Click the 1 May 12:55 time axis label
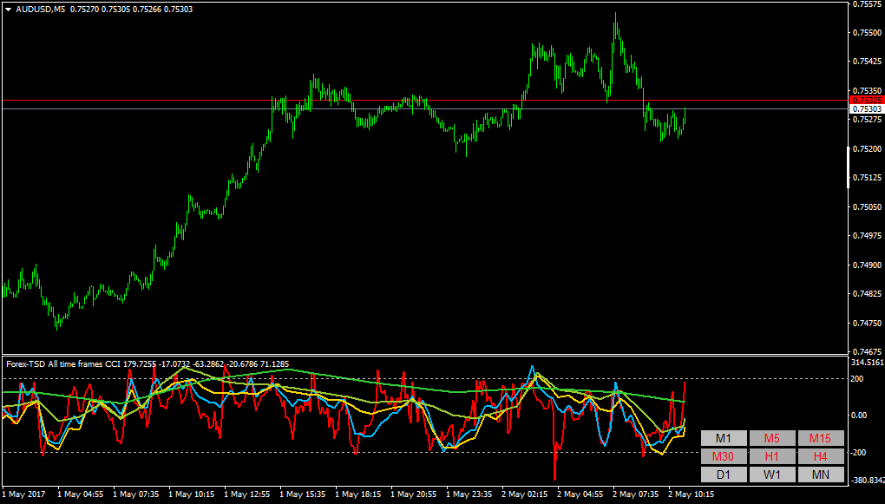 pyautogui.click(x=246, y=494)
